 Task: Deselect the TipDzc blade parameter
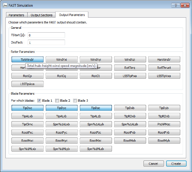[x=96, y=108]
